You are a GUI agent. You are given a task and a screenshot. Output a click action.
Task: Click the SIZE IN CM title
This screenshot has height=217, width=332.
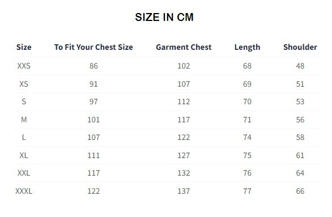[x=164, y=17]
